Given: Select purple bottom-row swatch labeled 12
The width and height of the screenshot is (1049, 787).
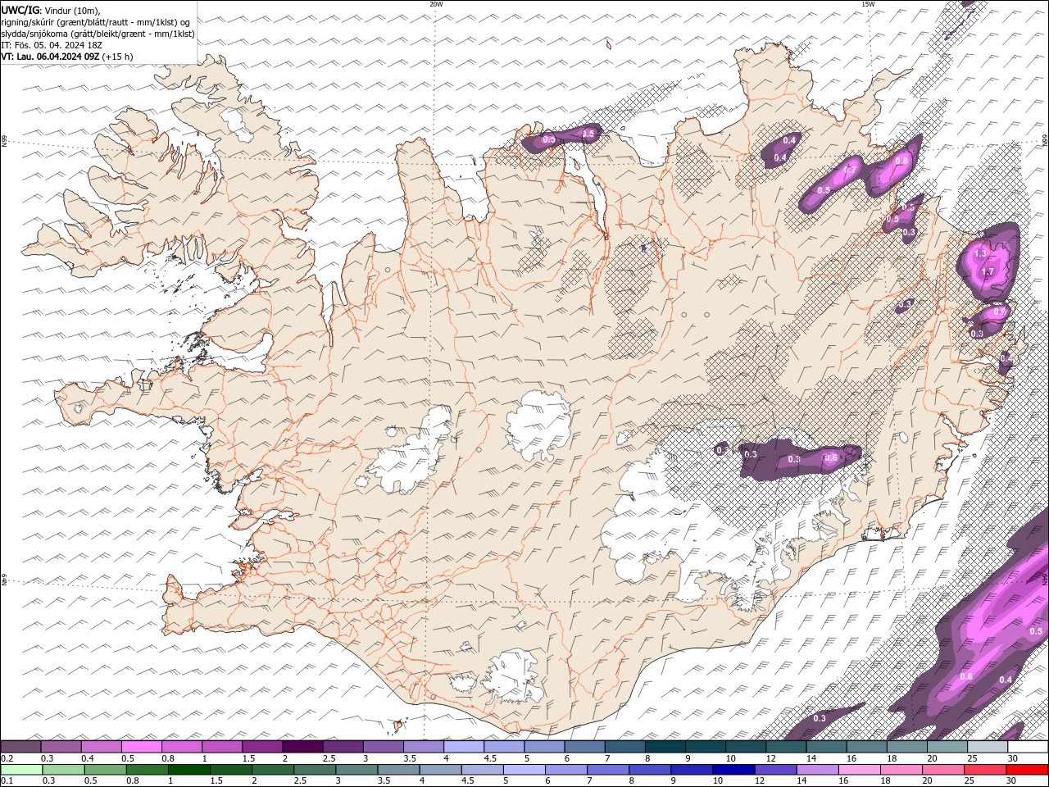Looking at the screenshot, I should (x=774, y=769).
